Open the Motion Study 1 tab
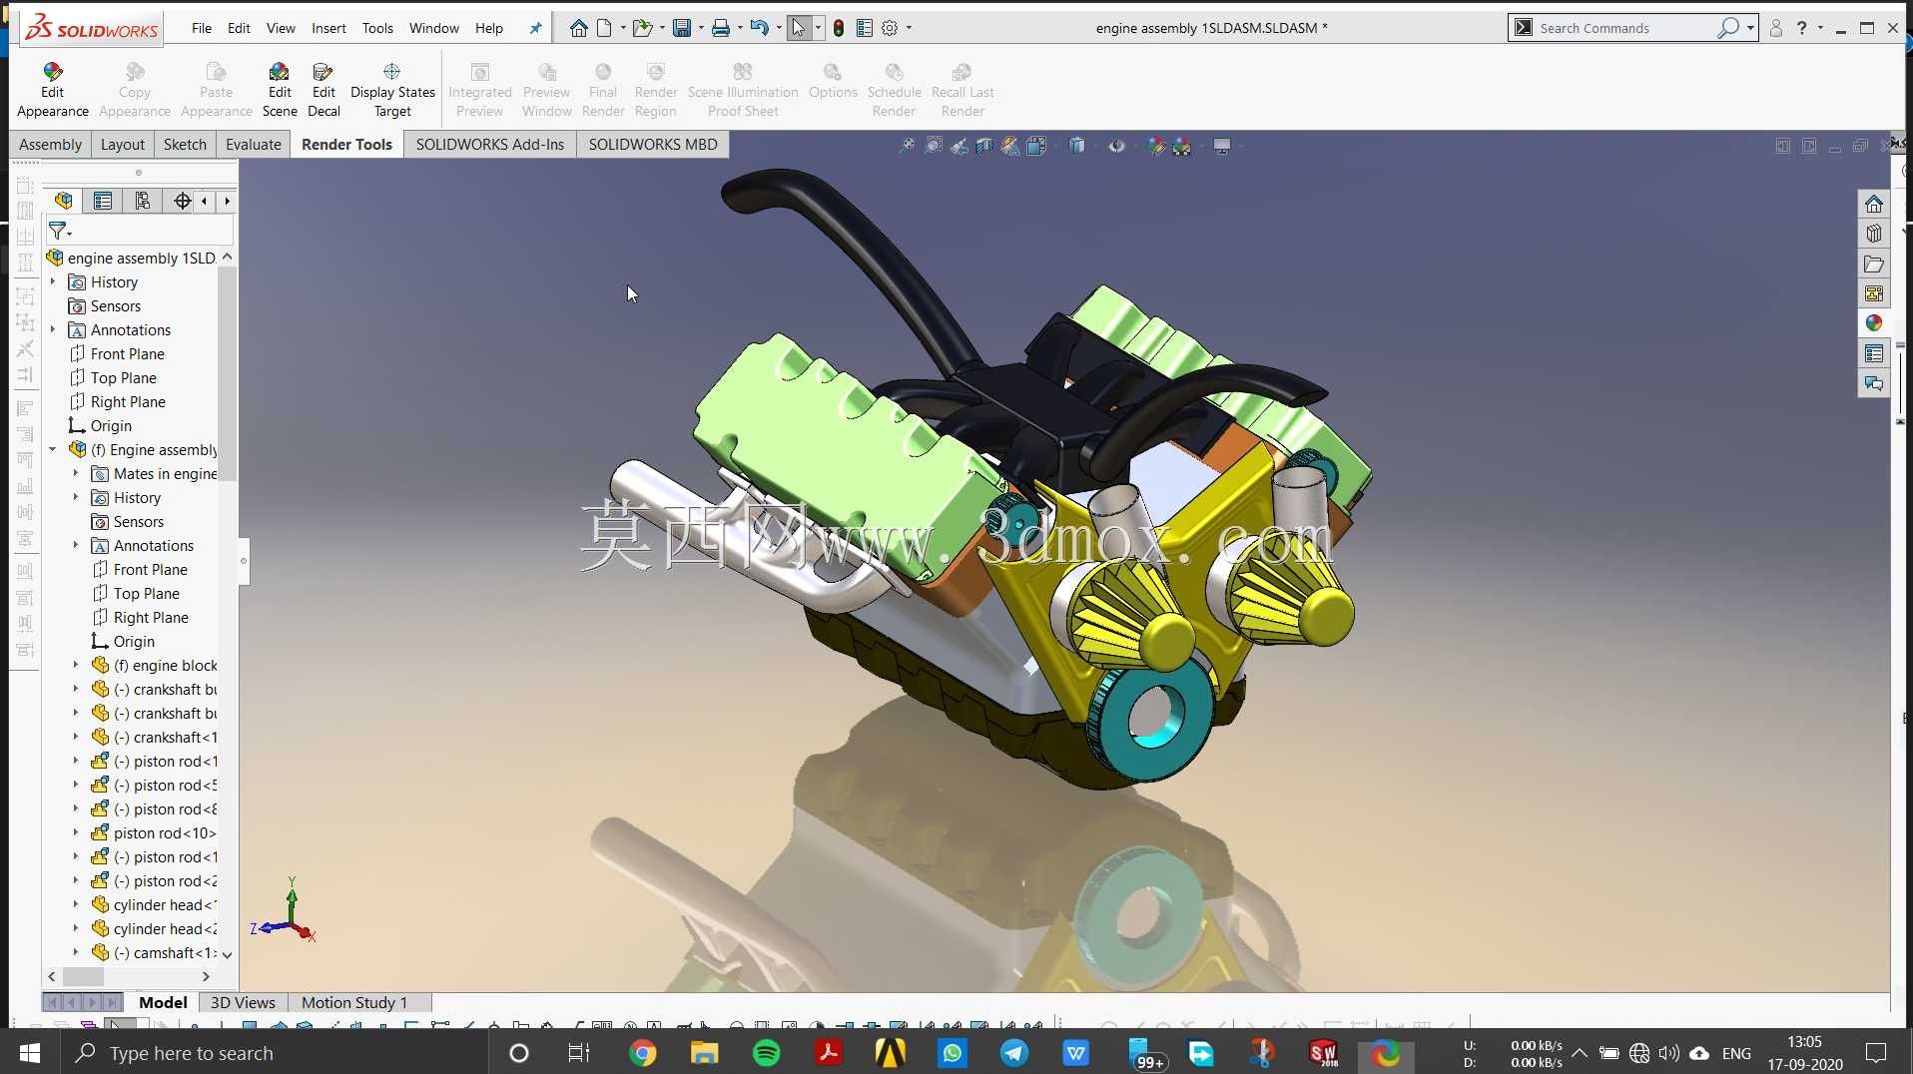Image resolution: width=1913 pixels, height=1074 pixels. pyautogui.click(x=354, y=1002)
